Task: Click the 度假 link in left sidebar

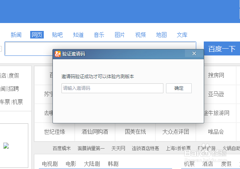Action: 14,75
